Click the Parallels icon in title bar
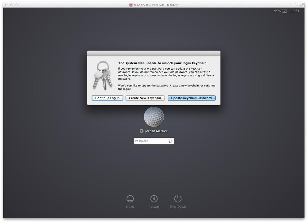This screenshot has width=308, height=223. [131, 5]
